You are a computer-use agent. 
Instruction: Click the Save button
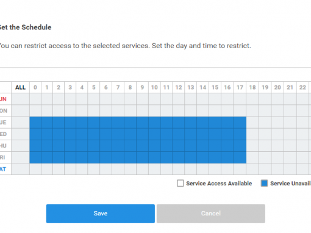[x=101, y=213]
